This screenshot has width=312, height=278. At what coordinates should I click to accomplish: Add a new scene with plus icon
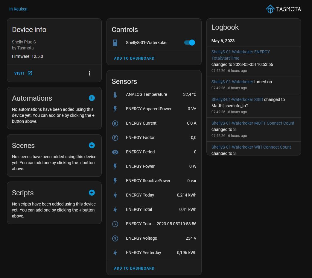[92, 145]
